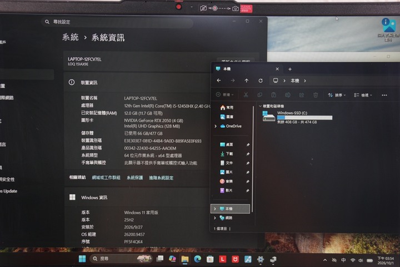Click the C: drive storage usage bar
Image resolution: width=400 pixels, height=267 pixels.
click(304, 118)
